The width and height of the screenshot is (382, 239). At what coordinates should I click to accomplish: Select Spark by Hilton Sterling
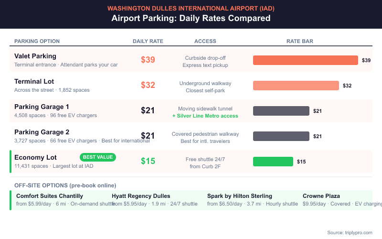(240, 196)
